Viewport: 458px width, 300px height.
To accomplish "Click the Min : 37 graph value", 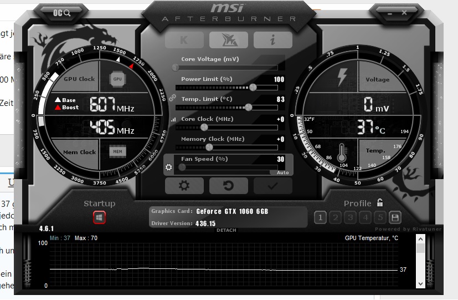I will click(x=60, y=238).
